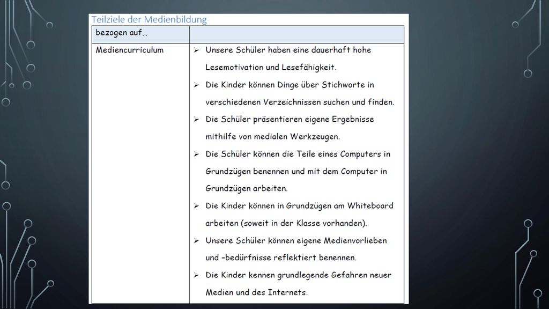Click 'Die Schüler können die Teile eines Computers in'
This screenshot has height=309, width=549.
coord(298,154)
